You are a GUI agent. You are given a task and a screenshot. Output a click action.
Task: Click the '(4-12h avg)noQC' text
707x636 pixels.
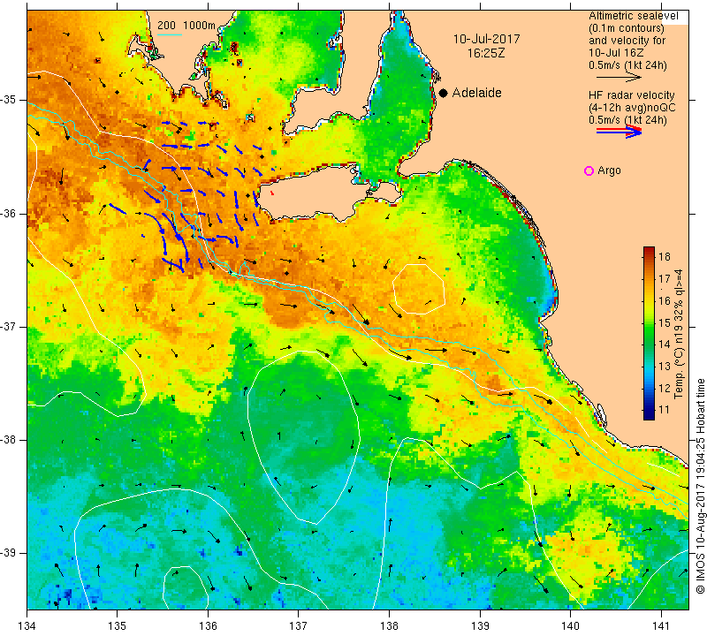632,108
